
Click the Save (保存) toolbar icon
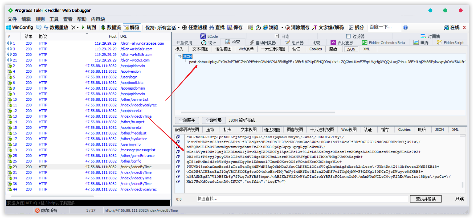click(230, 27)
